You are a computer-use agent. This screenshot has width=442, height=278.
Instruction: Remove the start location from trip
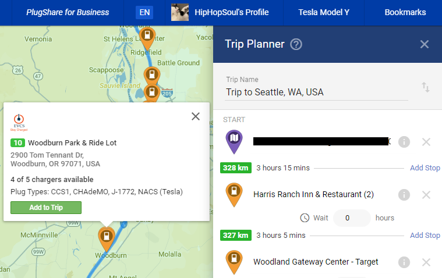tap(426, 142)
